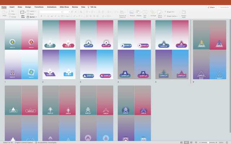Open the Transitions tab
This screenshot has height=144, width=231.
(x=39, y=7)
